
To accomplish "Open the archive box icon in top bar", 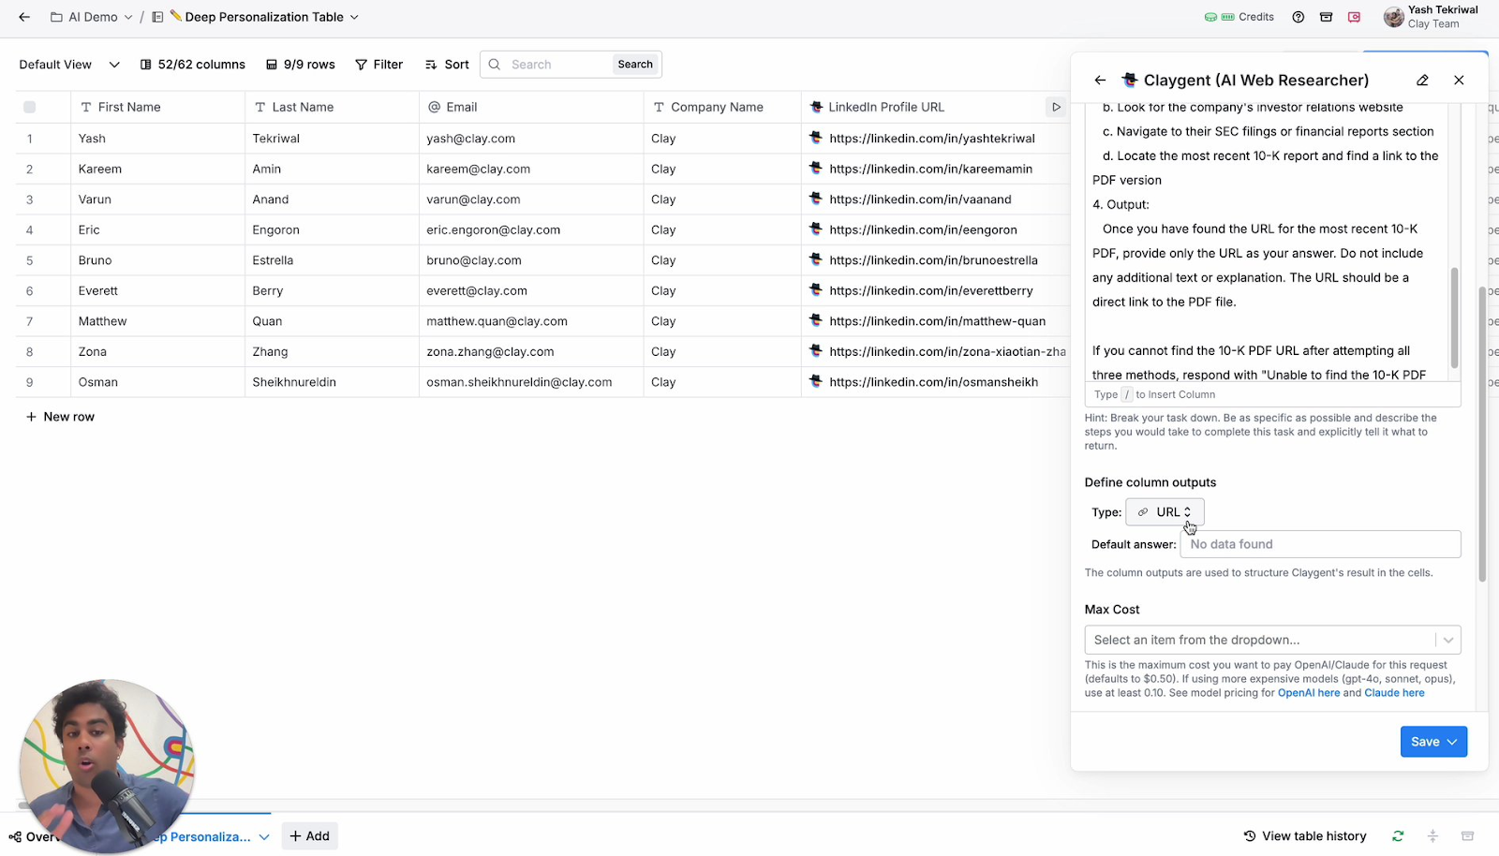I will [x=1326, y=17].
